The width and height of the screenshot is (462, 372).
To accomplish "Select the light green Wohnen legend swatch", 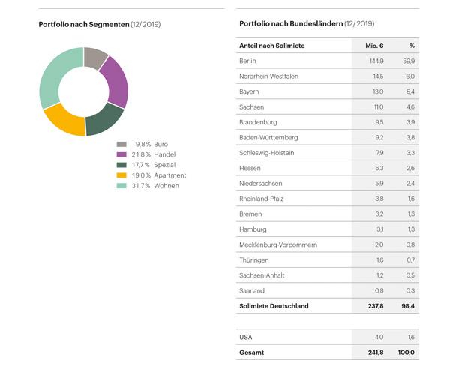I will click(121, 185).
